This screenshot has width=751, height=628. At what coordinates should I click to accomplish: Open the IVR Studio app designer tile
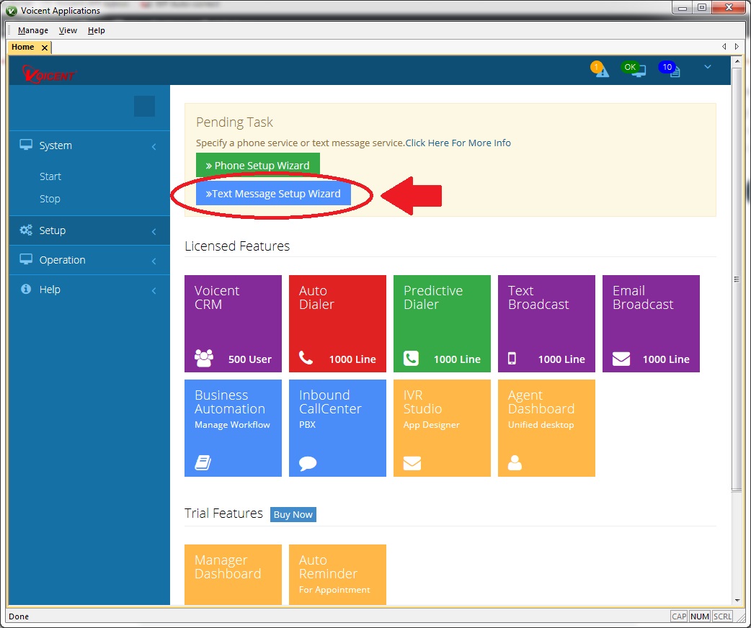(442, 428)
